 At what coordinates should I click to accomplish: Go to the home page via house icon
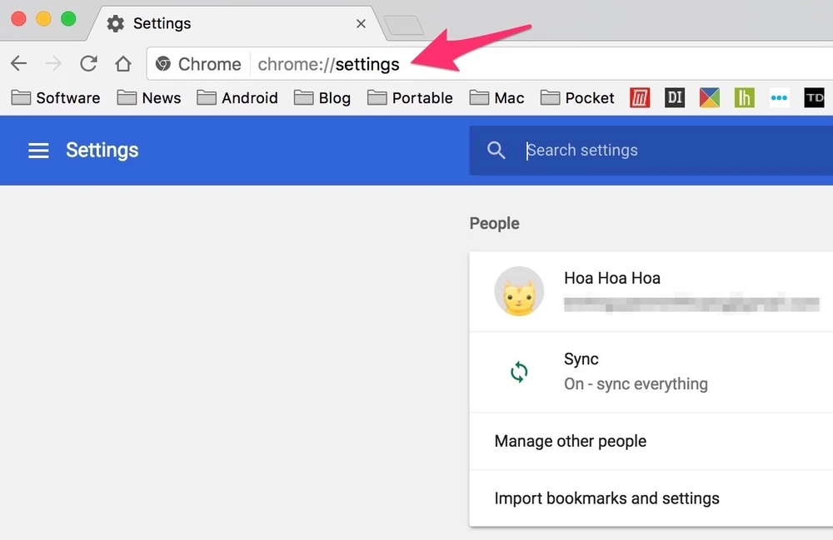pyautogui.click(x=123, y=64)
